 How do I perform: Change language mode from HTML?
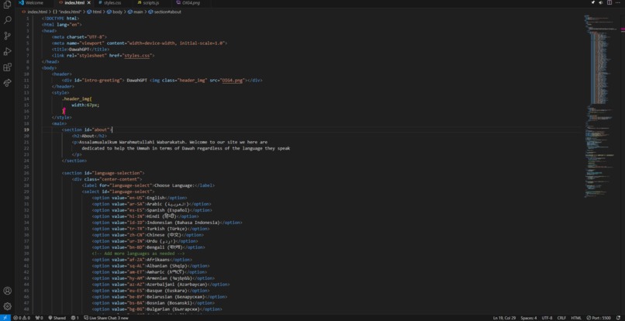(576, 318)
